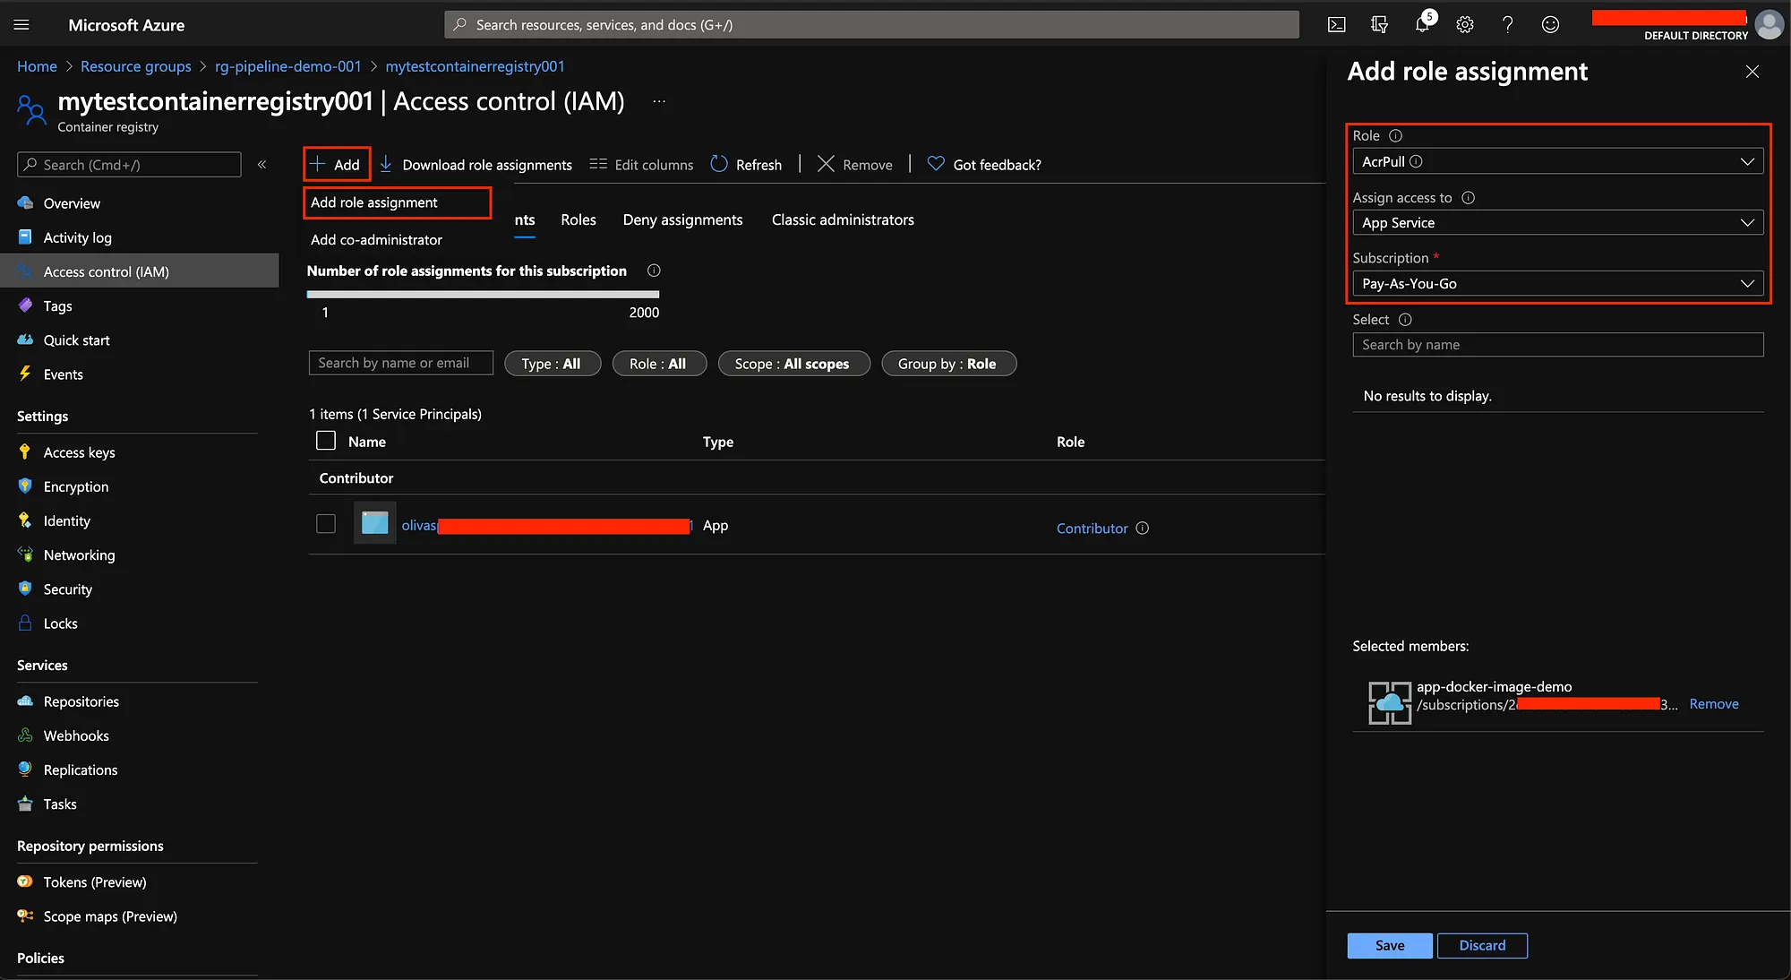Screen dimensions: 1791x980
Task: Open the more options ellipsis beside title
Action: (659, 101)
